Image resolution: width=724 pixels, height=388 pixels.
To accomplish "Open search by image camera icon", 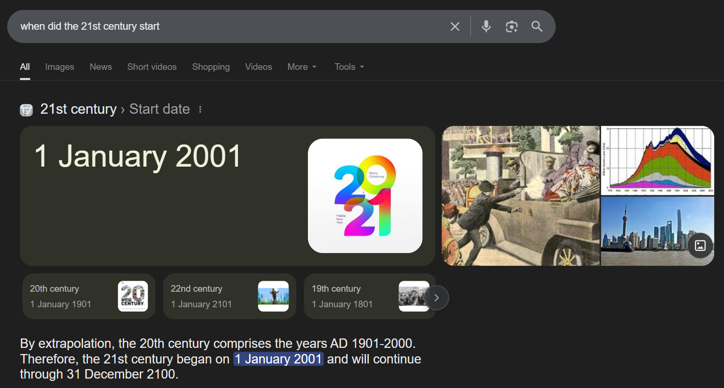I will click(x=511, y=26).
